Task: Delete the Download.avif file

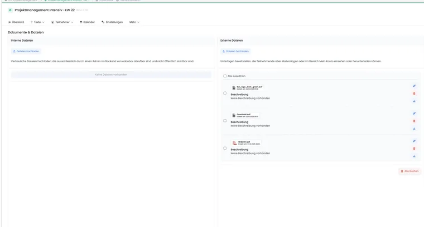Action: [414, 121]
